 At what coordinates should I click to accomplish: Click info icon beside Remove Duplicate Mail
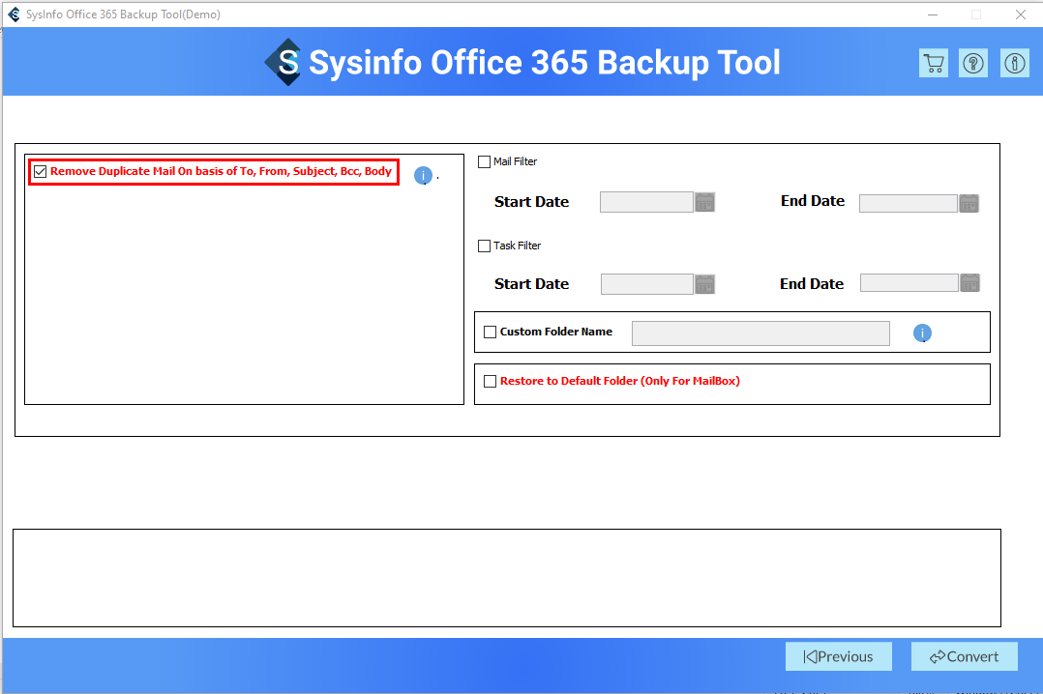pos(423,175)
